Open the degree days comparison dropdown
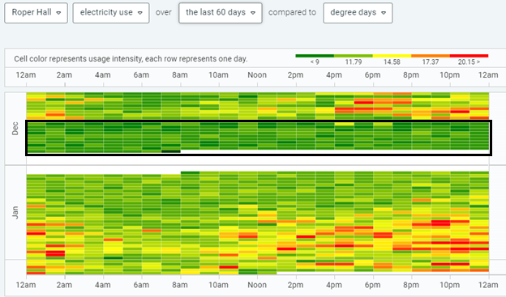 click(358, 13)
